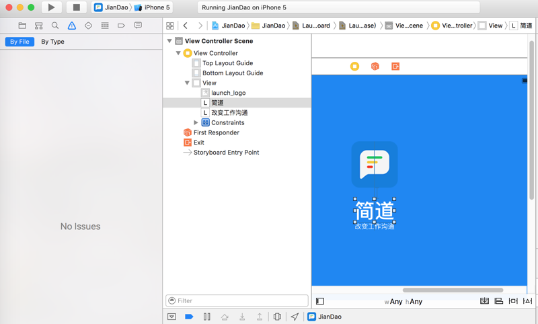Open the Stack button in canvas bar

point(484,301)
